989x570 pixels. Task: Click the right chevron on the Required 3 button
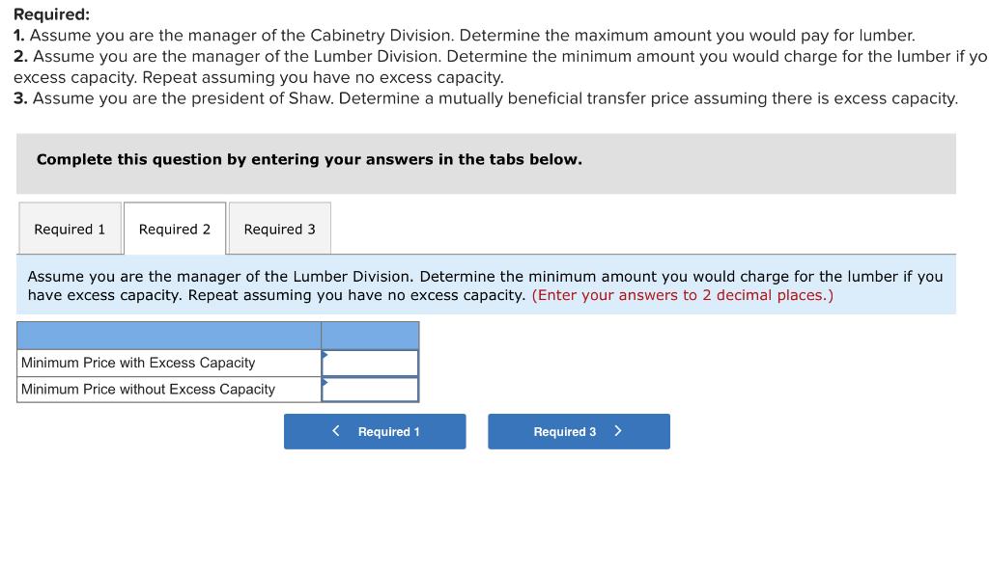(618, 431)
